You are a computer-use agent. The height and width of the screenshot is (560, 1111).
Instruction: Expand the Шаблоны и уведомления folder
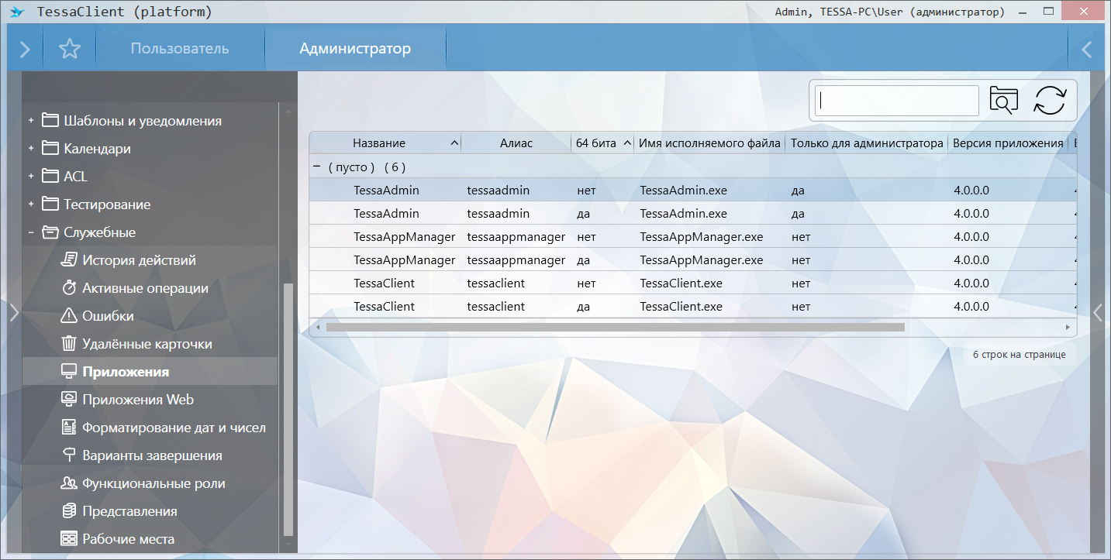click(x=31, y=121)
